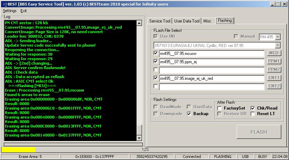The image size is (289, 160).
Task: Click the IMEI 358245037420295 status entry
Action: [152, 157]
